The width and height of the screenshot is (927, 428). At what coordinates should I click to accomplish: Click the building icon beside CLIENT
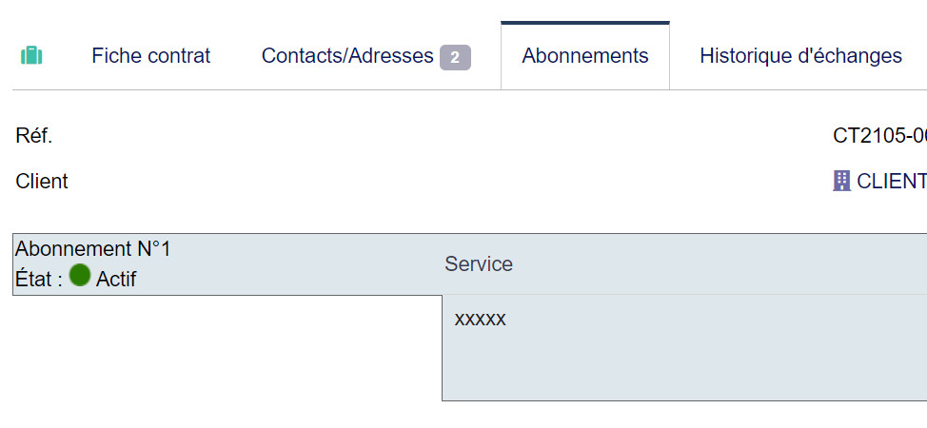(x=841, y=181)
